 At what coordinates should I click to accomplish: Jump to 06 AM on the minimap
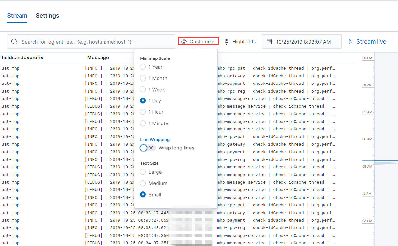point(367,139)
